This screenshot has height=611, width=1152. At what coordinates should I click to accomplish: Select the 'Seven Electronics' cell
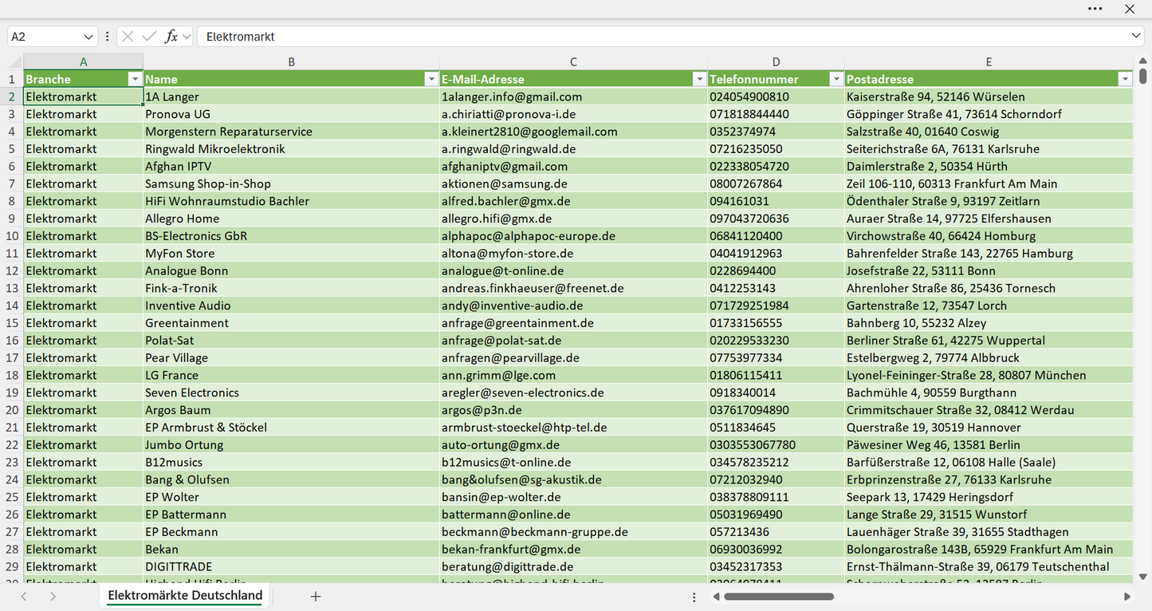tap(291, 392)
